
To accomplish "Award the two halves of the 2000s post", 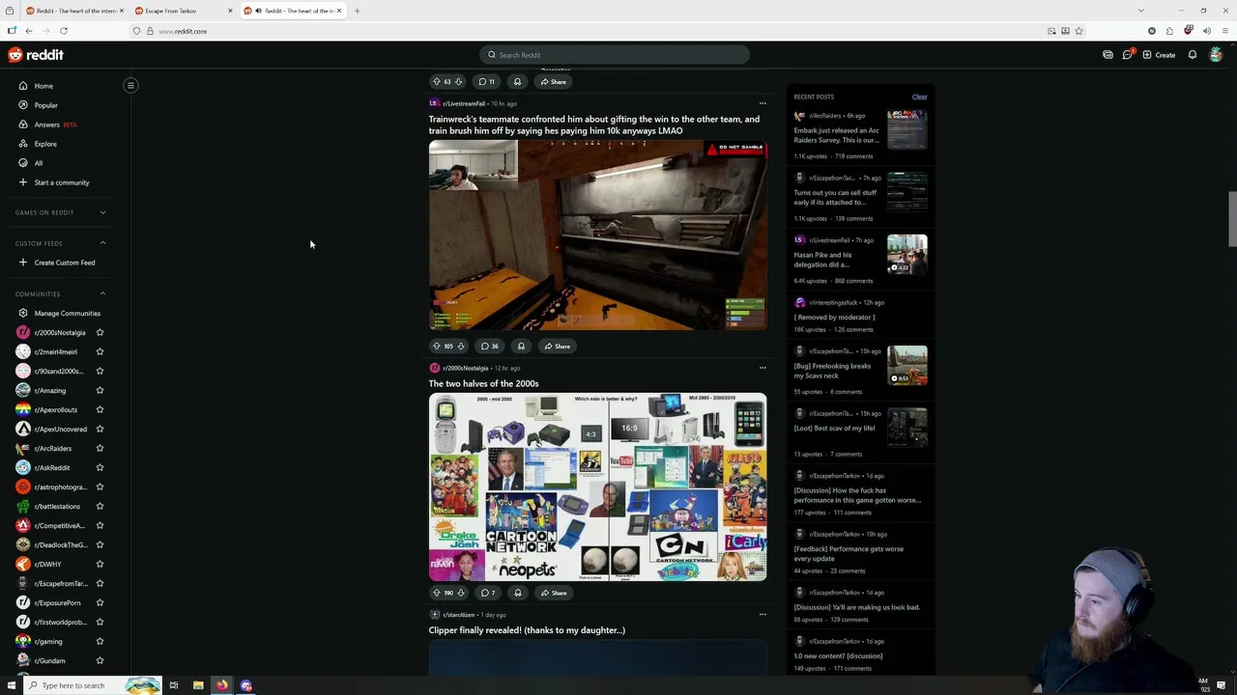I will point(518,593).
